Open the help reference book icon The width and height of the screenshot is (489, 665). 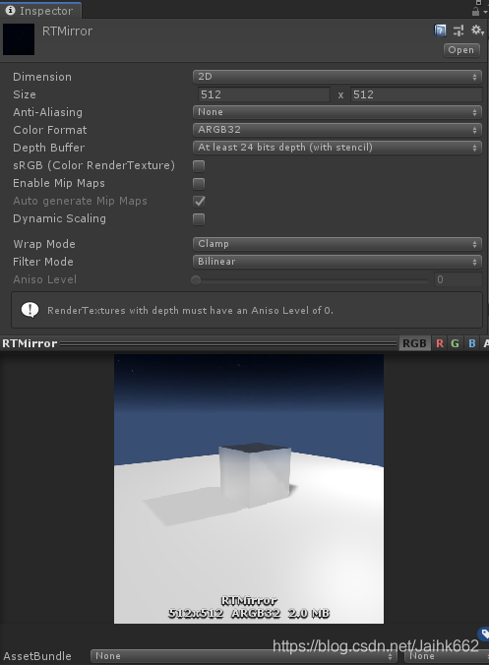coord(440,30)
